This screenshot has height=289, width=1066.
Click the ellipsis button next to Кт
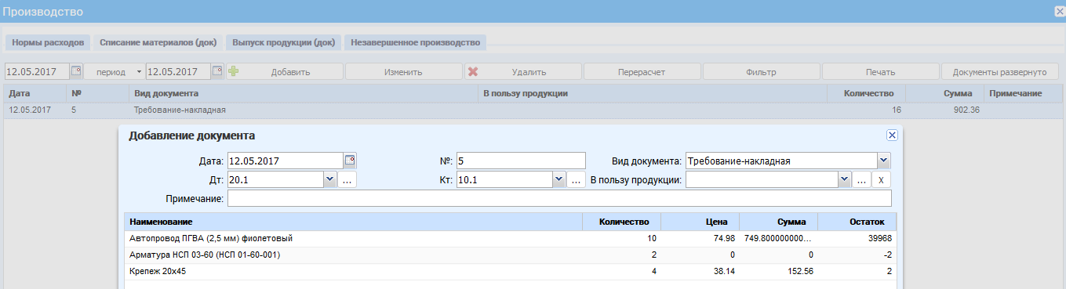point(577,180)
